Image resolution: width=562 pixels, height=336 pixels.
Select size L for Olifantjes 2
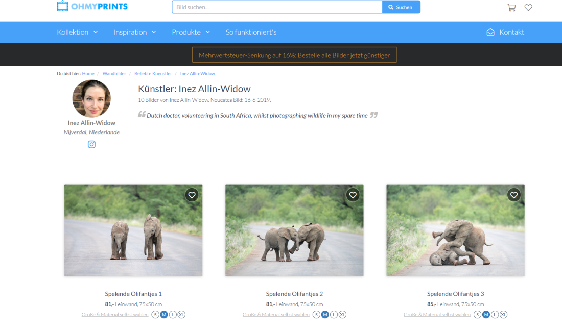(x=334, y=315)
